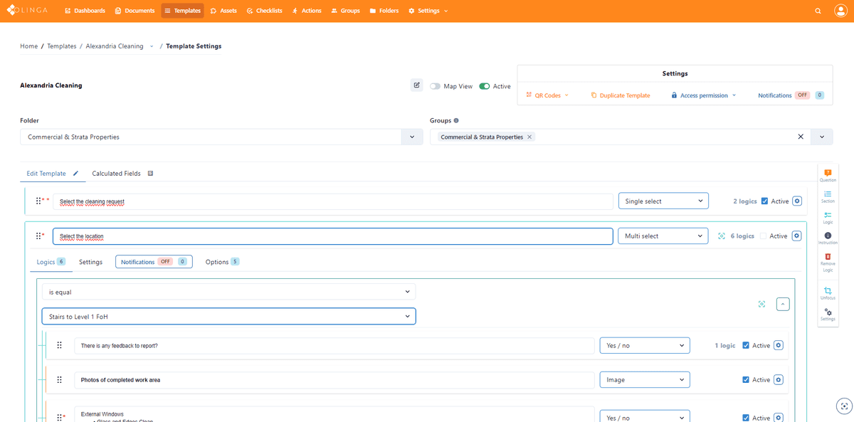Open gear settings for 'Select the cleaning request'
Screen dimensions: 854x422
click(797, 201)
